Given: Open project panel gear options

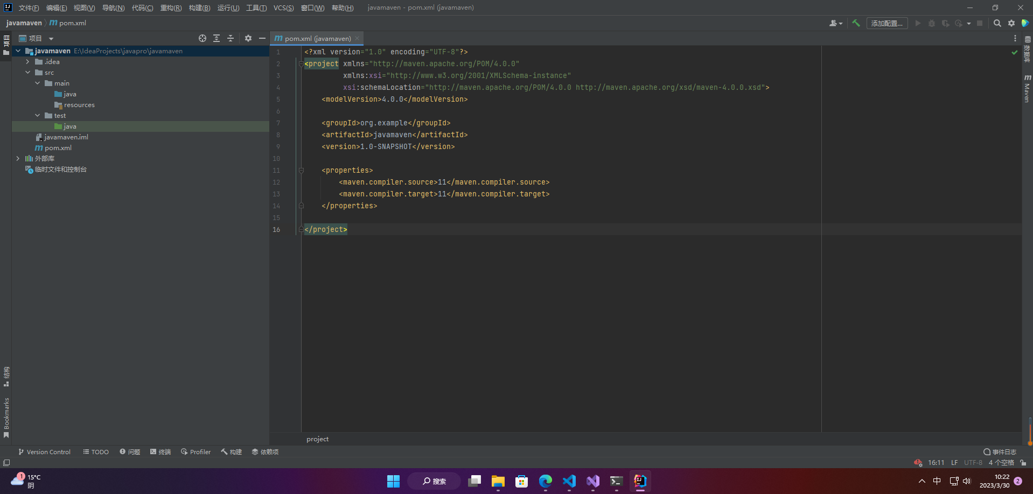Looking at the screenshot, I should pyautogui.click(x=248, y=38).
